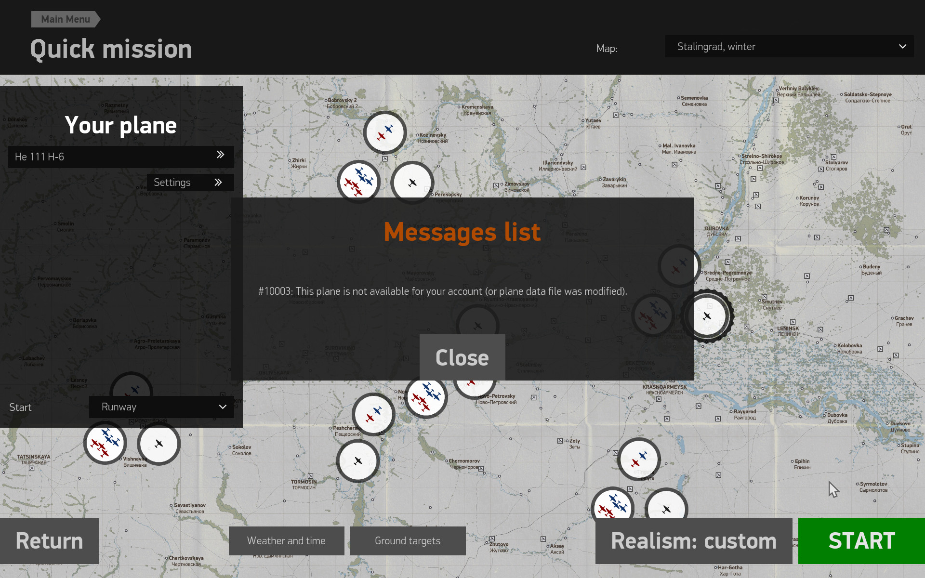Expand the Start position Runway dropdown
This screenshot has height=578, width=925.
161,407
